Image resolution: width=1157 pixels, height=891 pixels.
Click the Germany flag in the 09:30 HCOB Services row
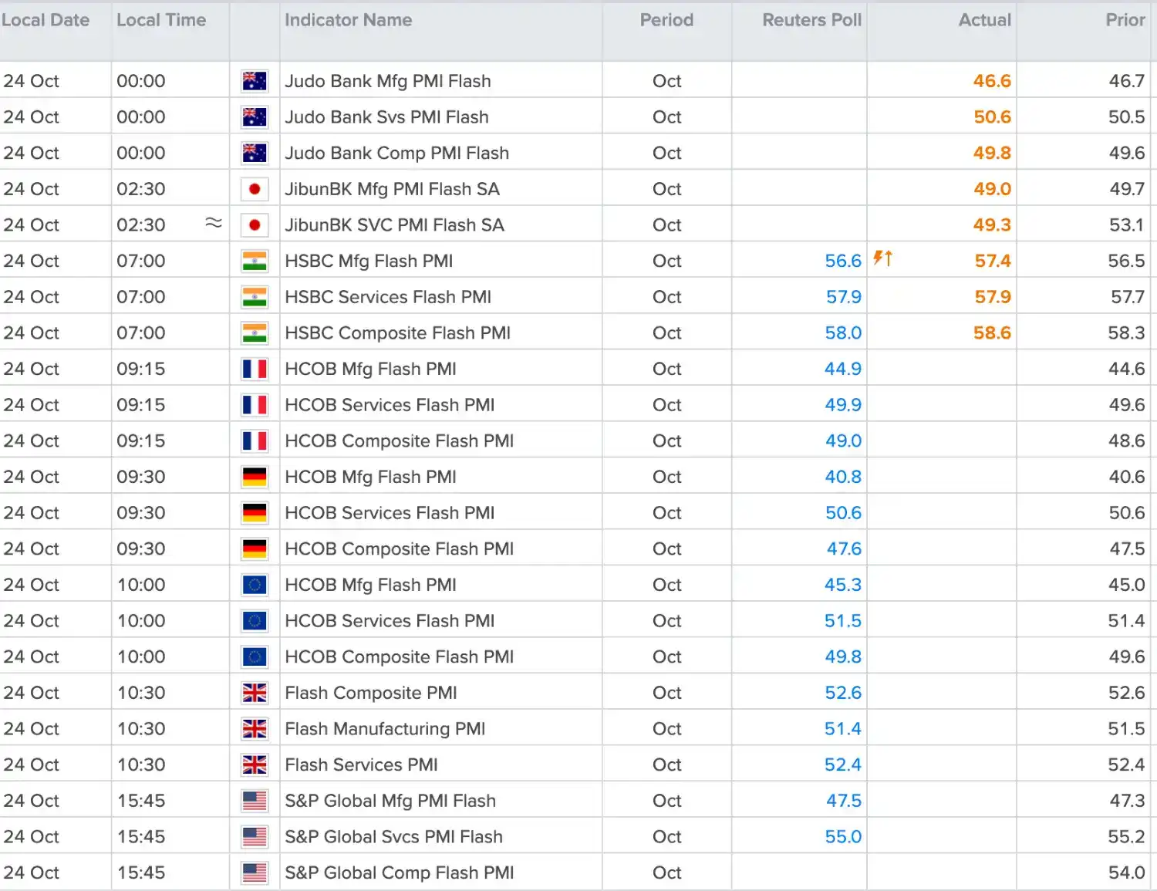tap(255, 513)
